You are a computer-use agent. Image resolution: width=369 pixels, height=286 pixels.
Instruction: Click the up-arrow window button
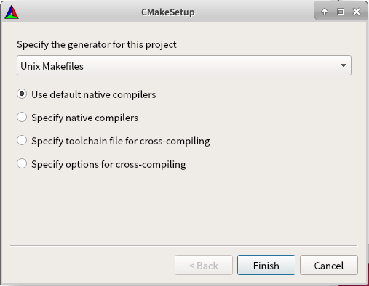325,12
